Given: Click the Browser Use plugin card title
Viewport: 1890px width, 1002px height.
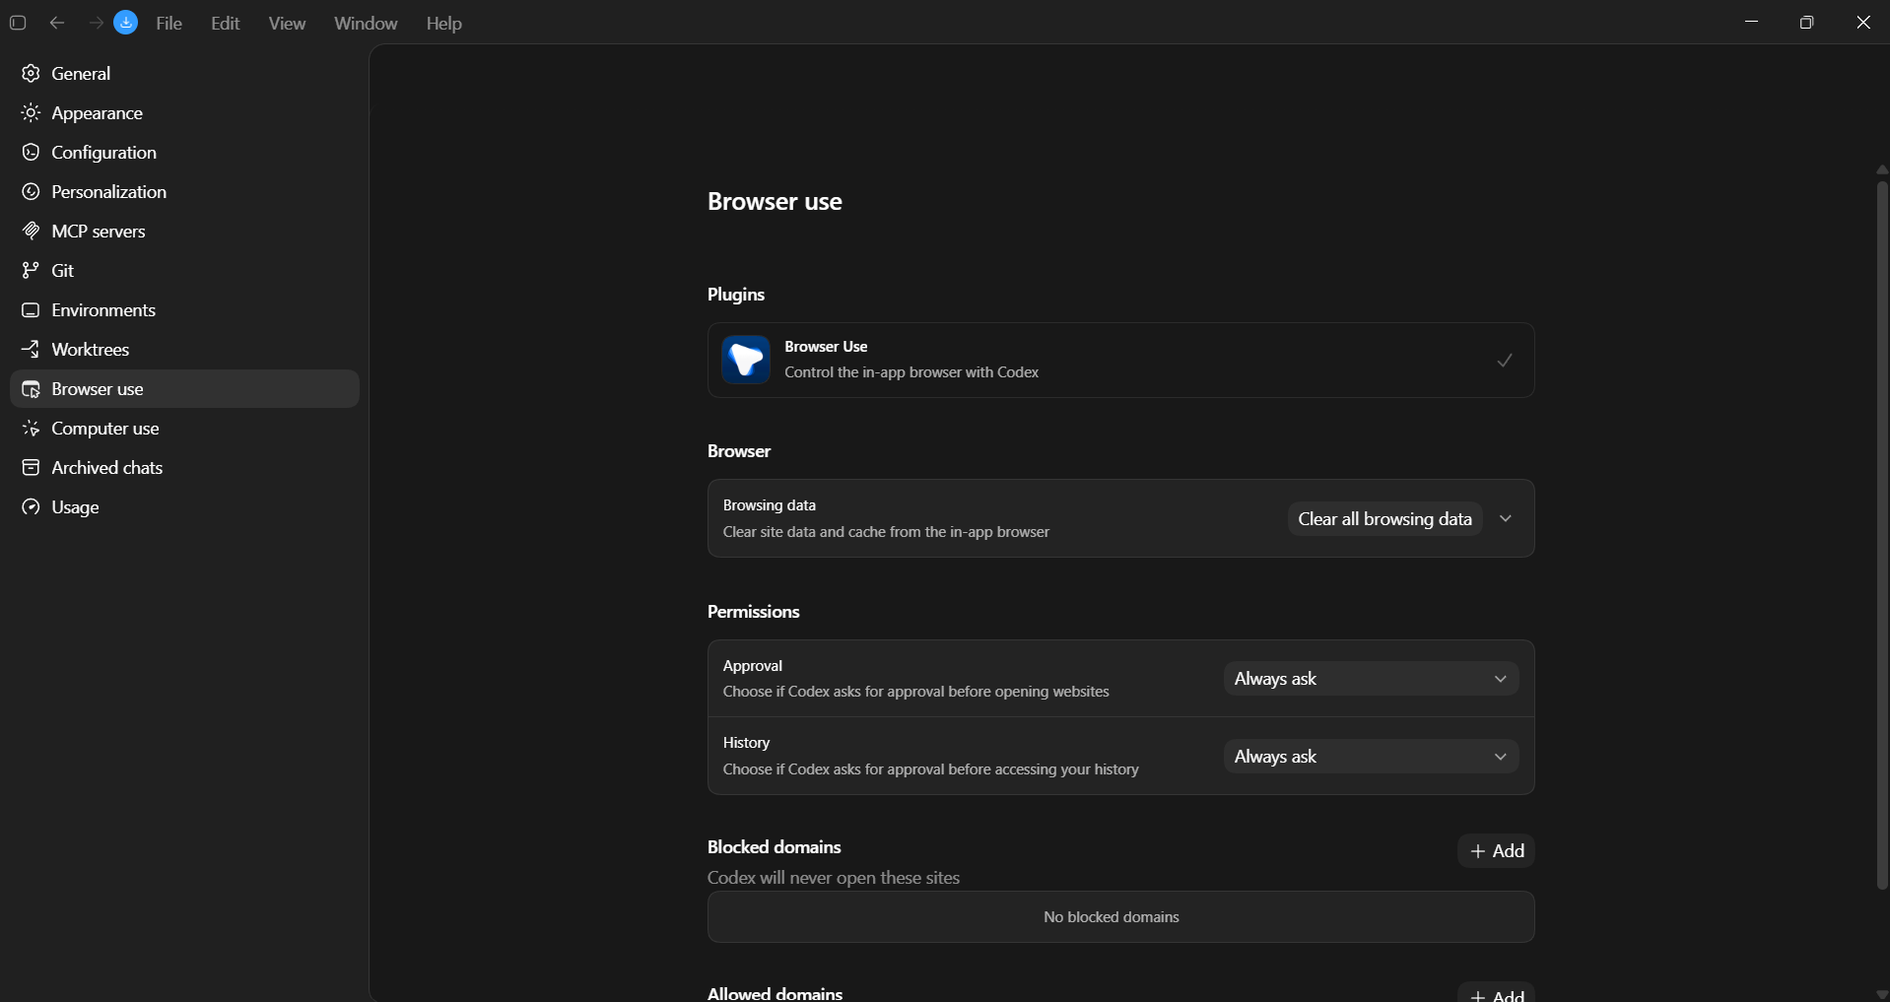Looking at the screenshot, I should coord(826,347).
